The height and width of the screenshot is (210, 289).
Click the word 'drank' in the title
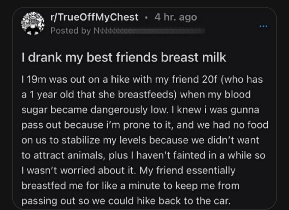coord(45,57)
